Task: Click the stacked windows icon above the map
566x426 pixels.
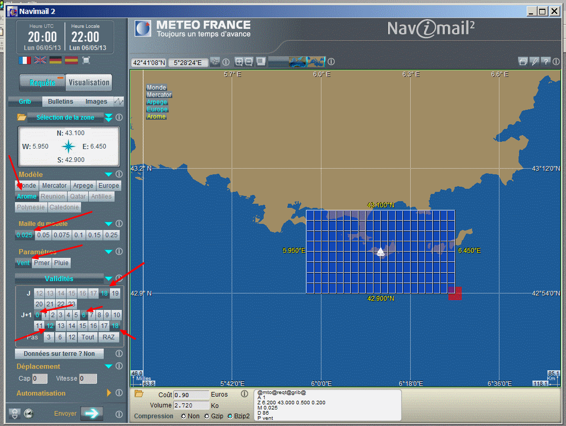Action: (x=523, y=62)
